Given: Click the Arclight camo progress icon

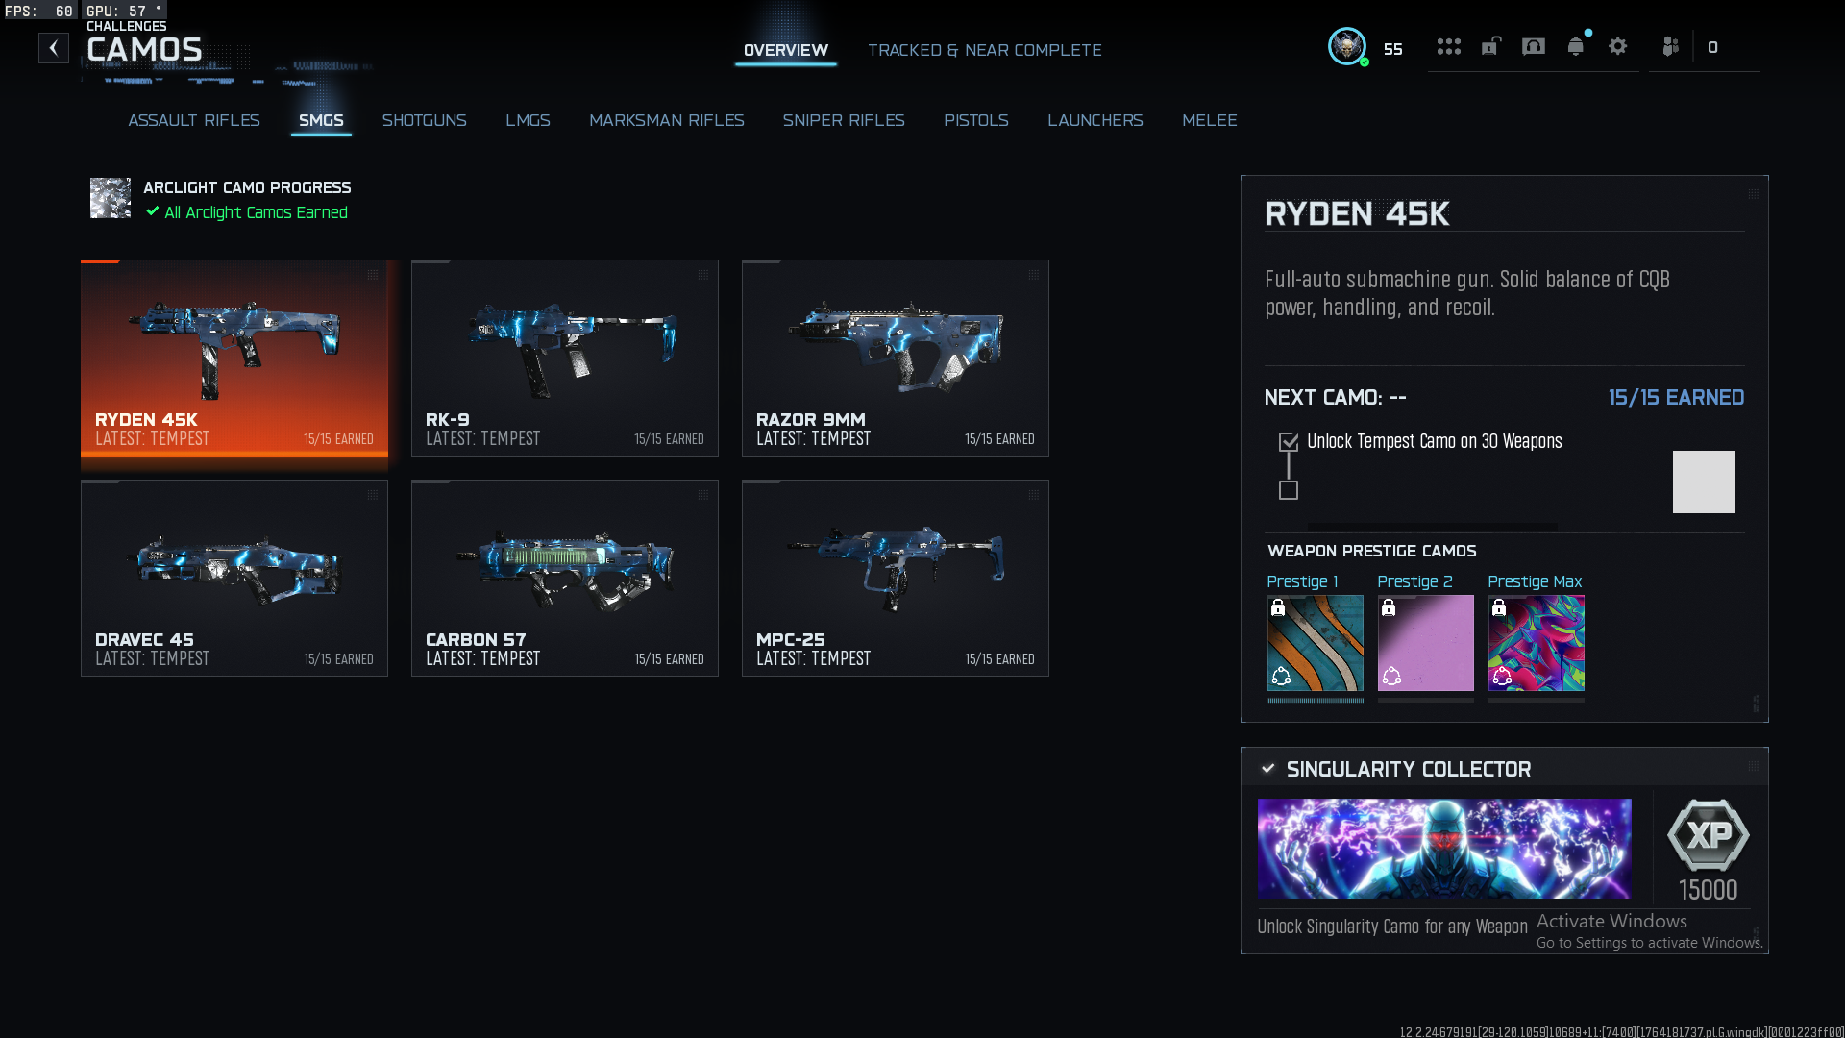Looking at the screenshot, I should pos(111,198).
